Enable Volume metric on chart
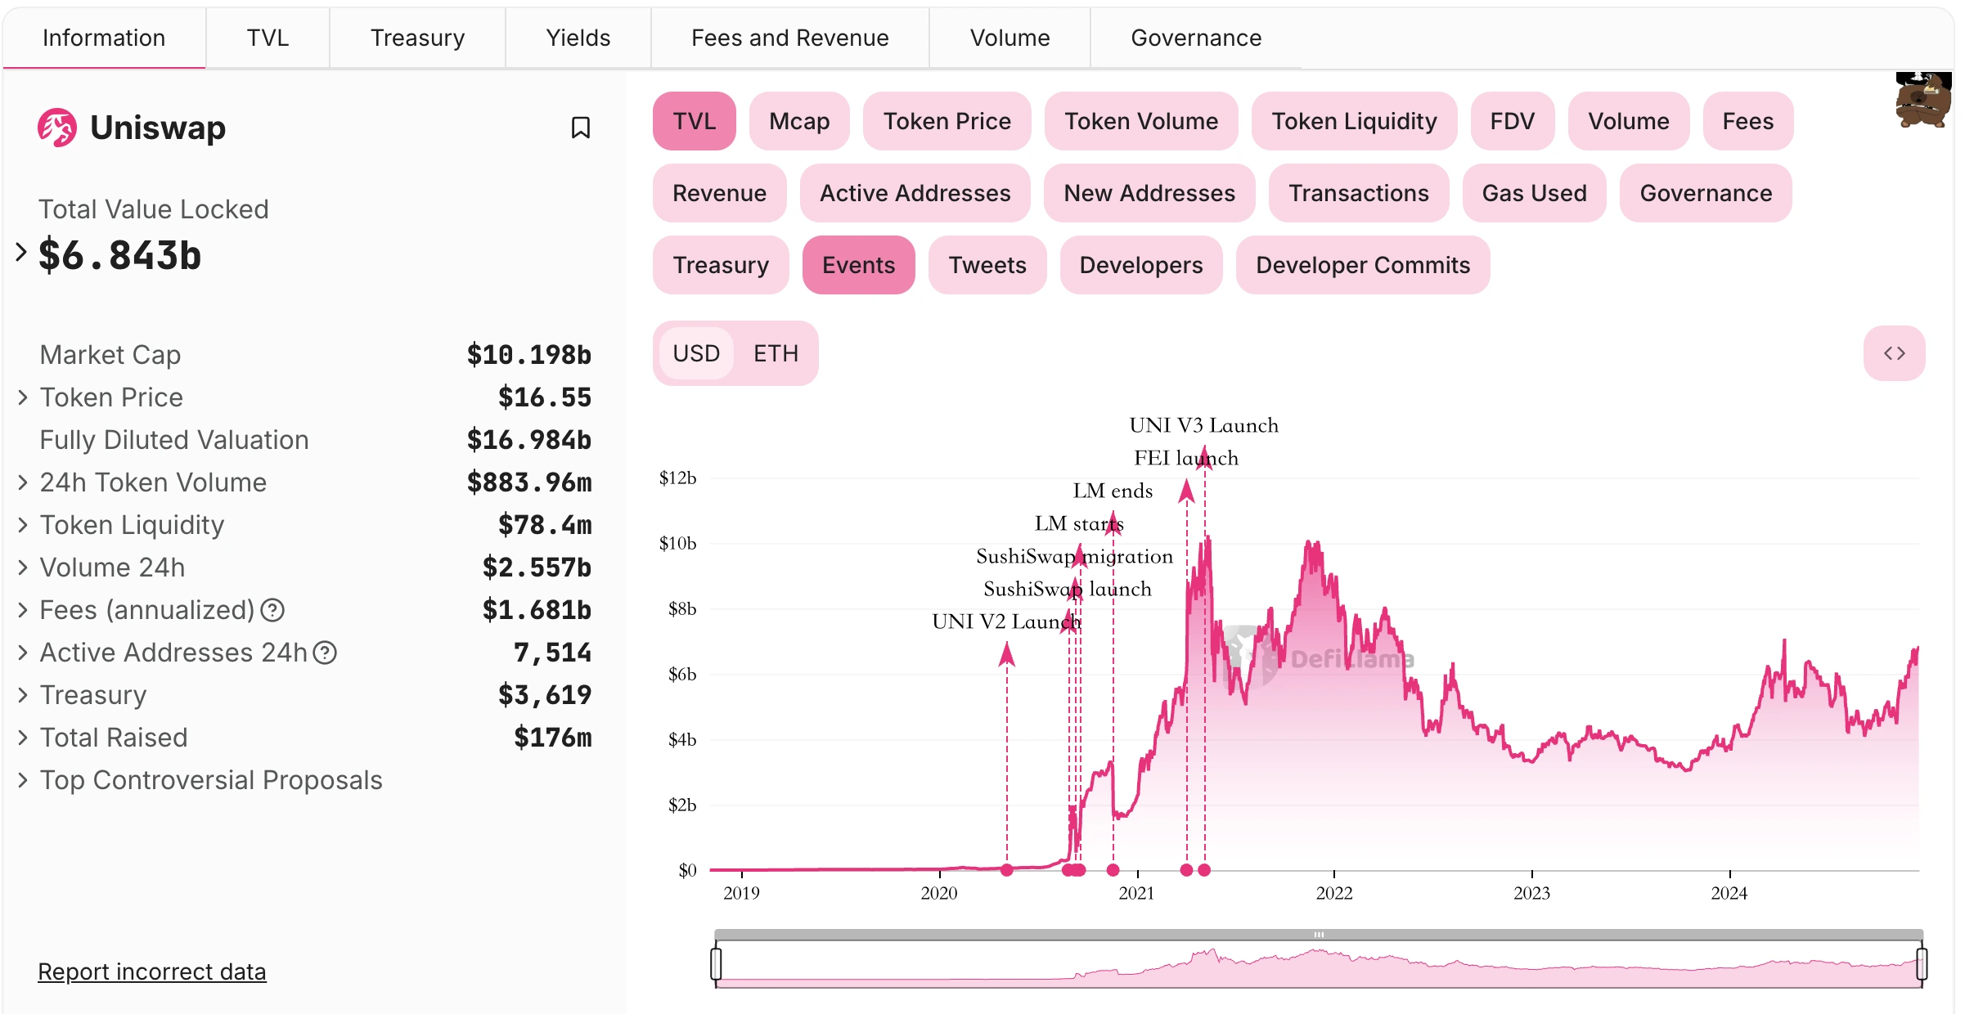The width and height of the screenshot is (1983, 1014). (1629, 121)
